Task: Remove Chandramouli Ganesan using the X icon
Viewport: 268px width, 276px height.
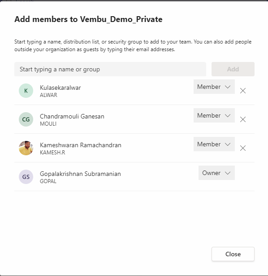Action: [243, 119]
